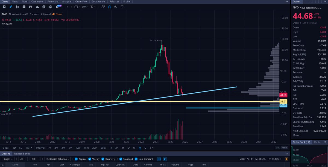Screen dimensions: 328x167
Task: Select the brush drawing tool
Action: tap(103, 7)
